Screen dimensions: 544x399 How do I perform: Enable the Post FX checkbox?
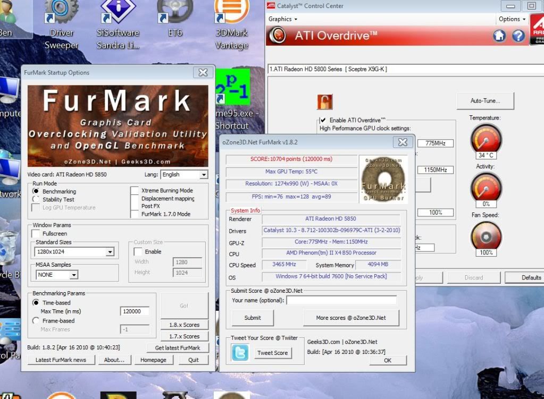(135, 206)
